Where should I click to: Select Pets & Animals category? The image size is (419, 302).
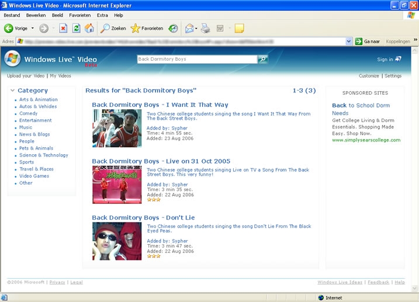coord(36,148)
